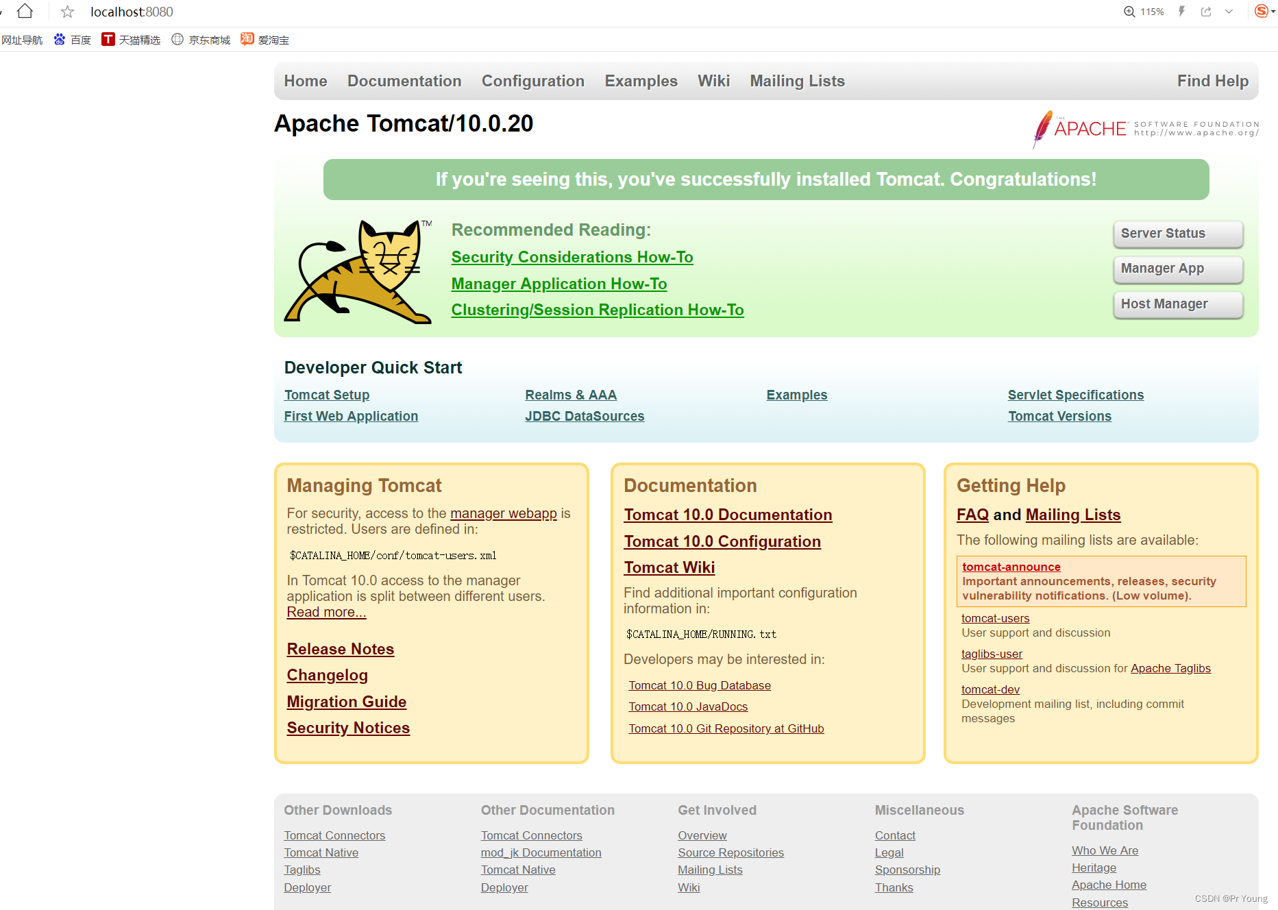Click the Server Status button

pos(1178,234)
